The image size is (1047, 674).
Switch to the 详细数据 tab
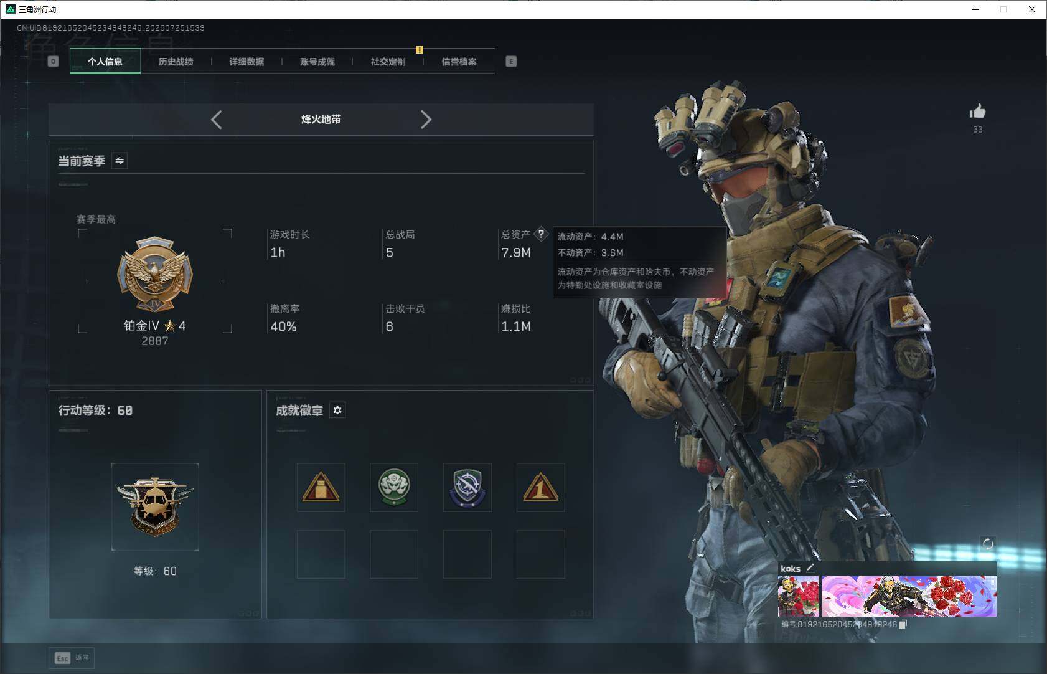[246, 62]
